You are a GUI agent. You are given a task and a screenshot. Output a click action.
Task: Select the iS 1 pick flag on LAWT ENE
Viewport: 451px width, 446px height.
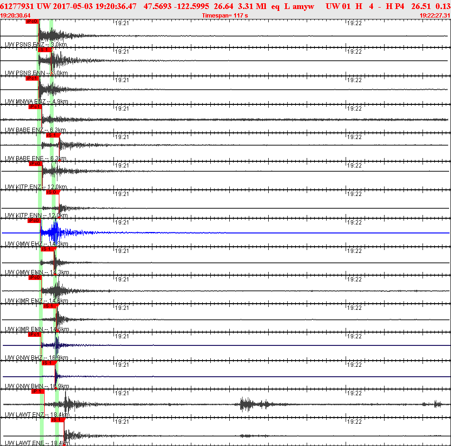click(x=57, y=420)
